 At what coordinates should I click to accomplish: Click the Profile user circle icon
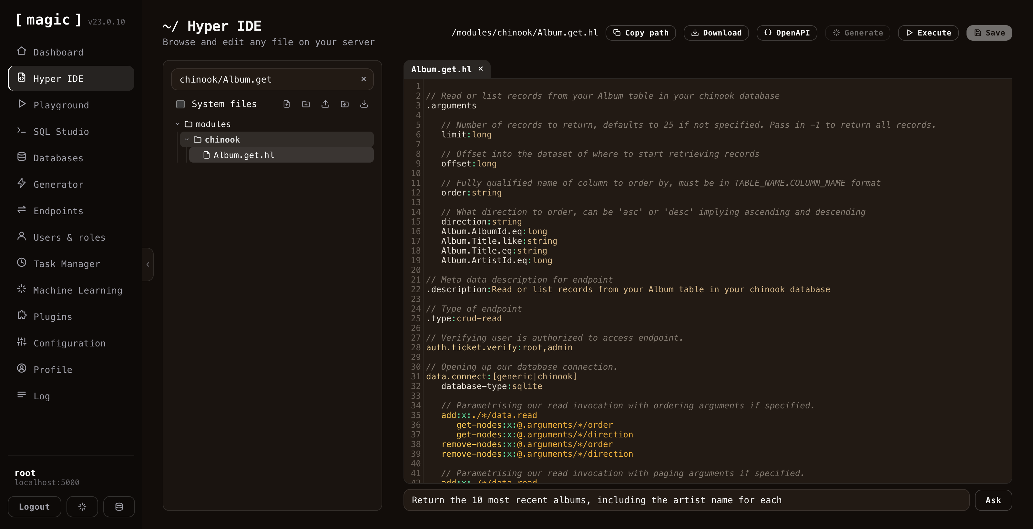(22, 369)
